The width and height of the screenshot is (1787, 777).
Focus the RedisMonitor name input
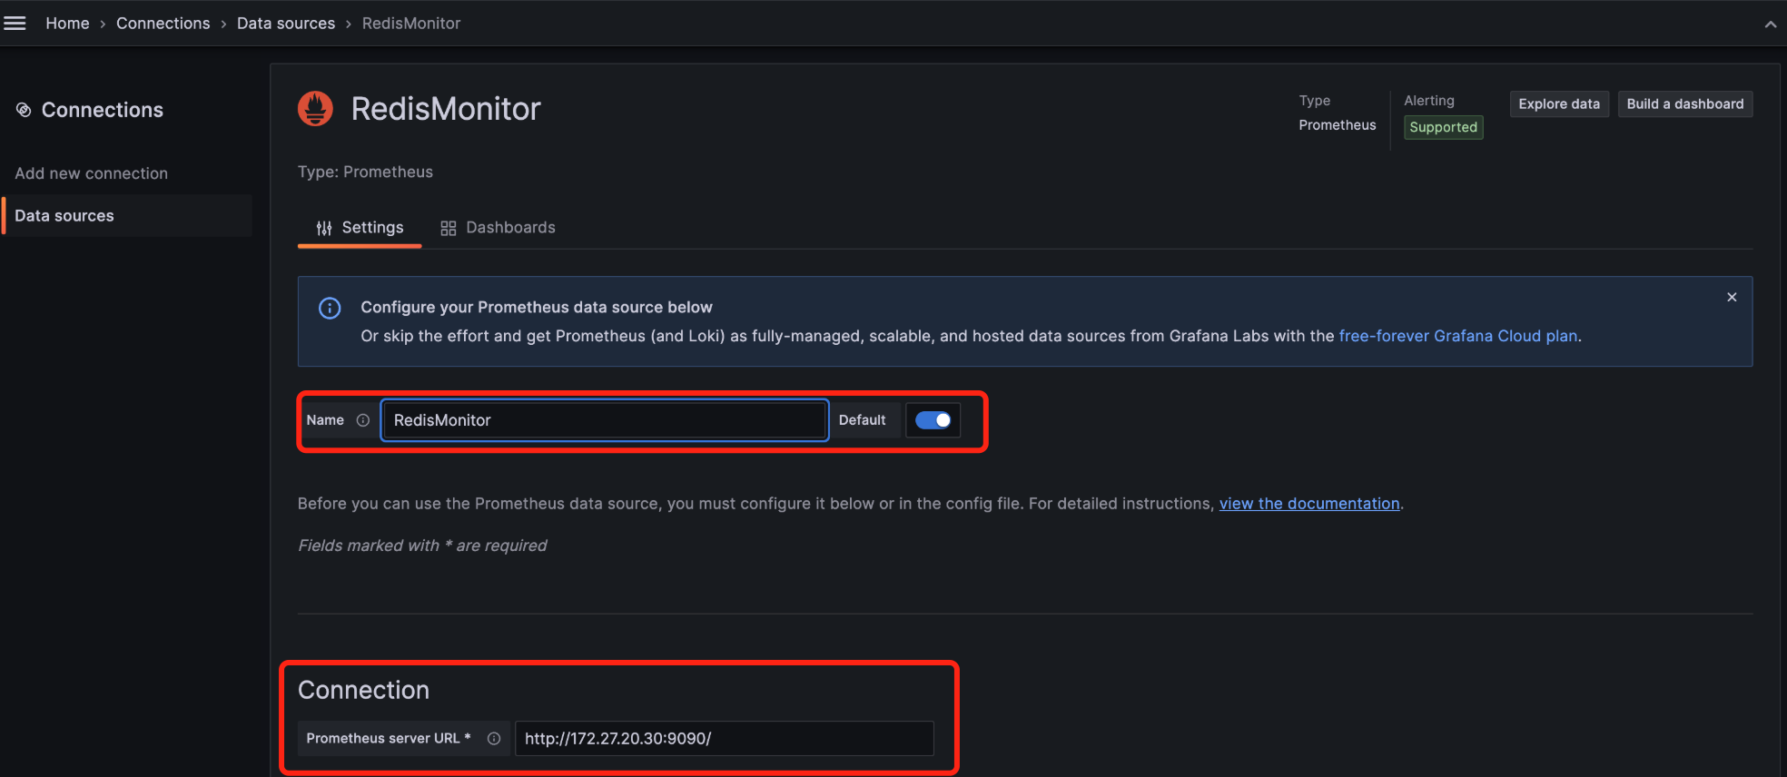[x=605, y=420]
